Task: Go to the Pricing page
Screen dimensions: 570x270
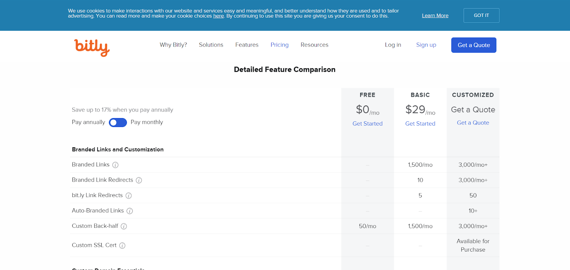Action: [x=280, y=45]
